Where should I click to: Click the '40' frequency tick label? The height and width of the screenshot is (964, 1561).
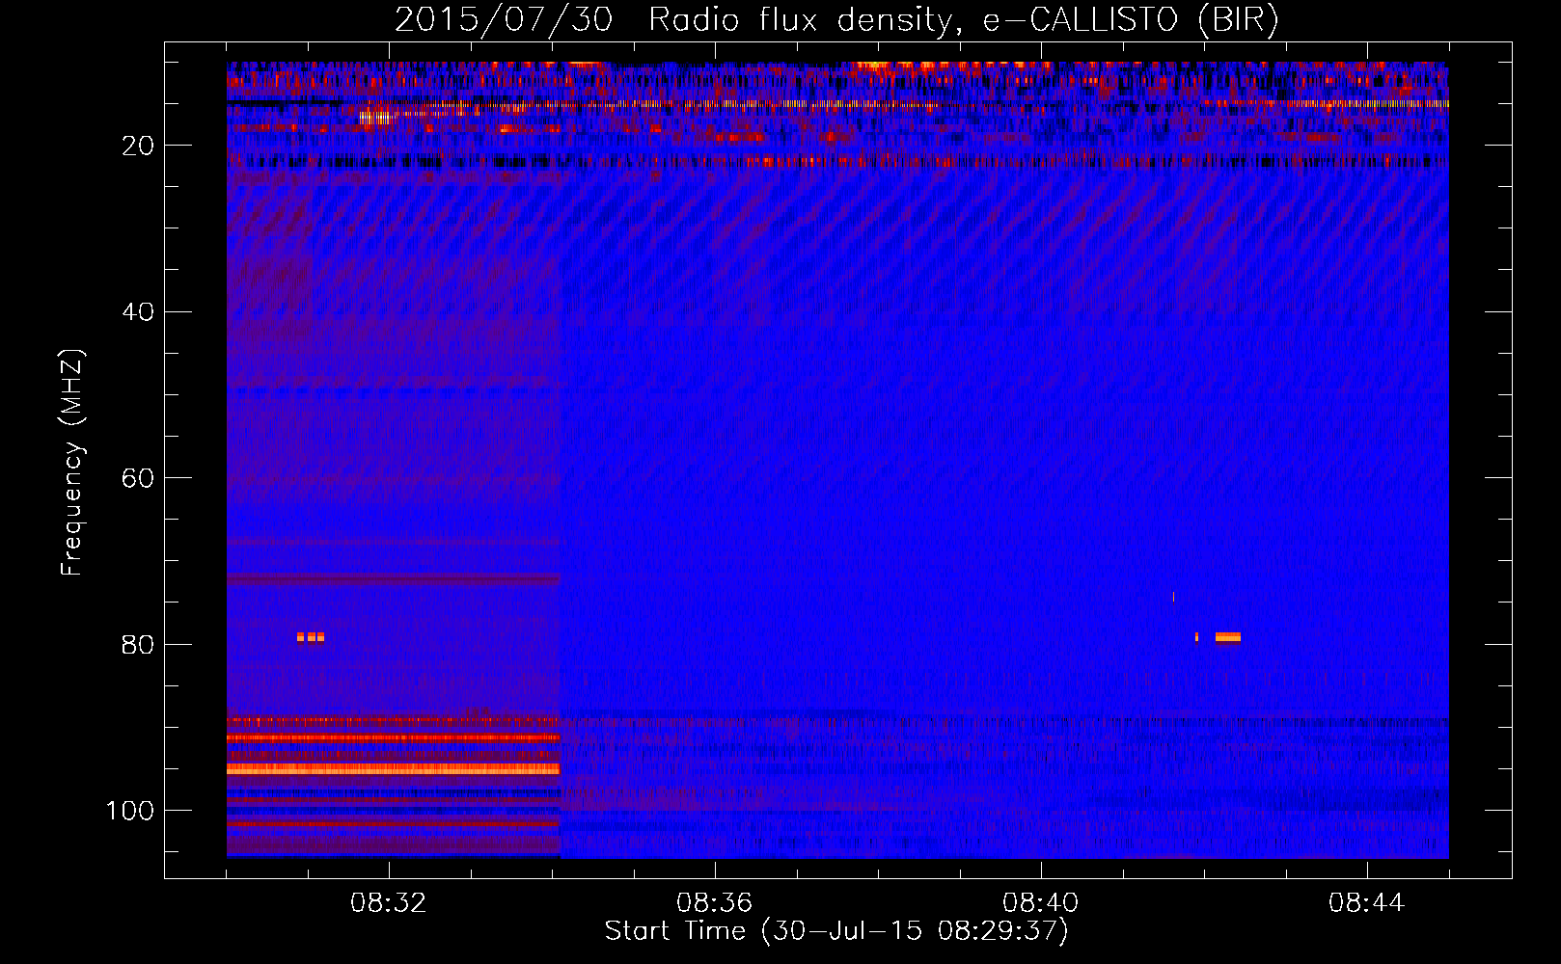click(x=139, y=311)
